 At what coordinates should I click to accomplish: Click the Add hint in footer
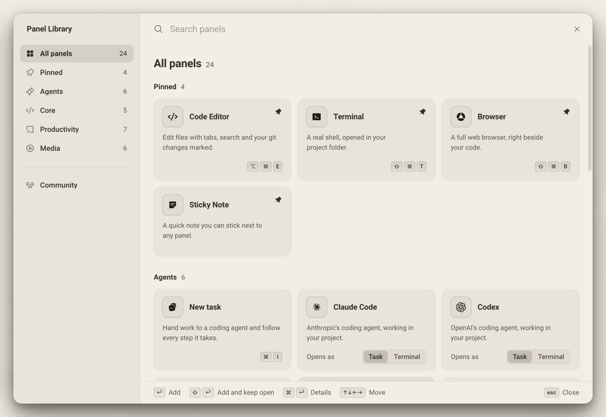167,392
